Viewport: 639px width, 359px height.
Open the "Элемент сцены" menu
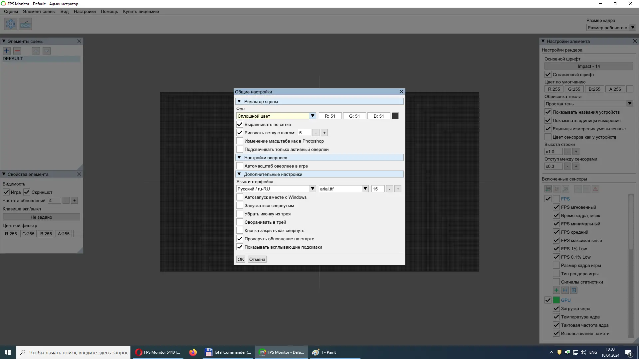[39, 11]
